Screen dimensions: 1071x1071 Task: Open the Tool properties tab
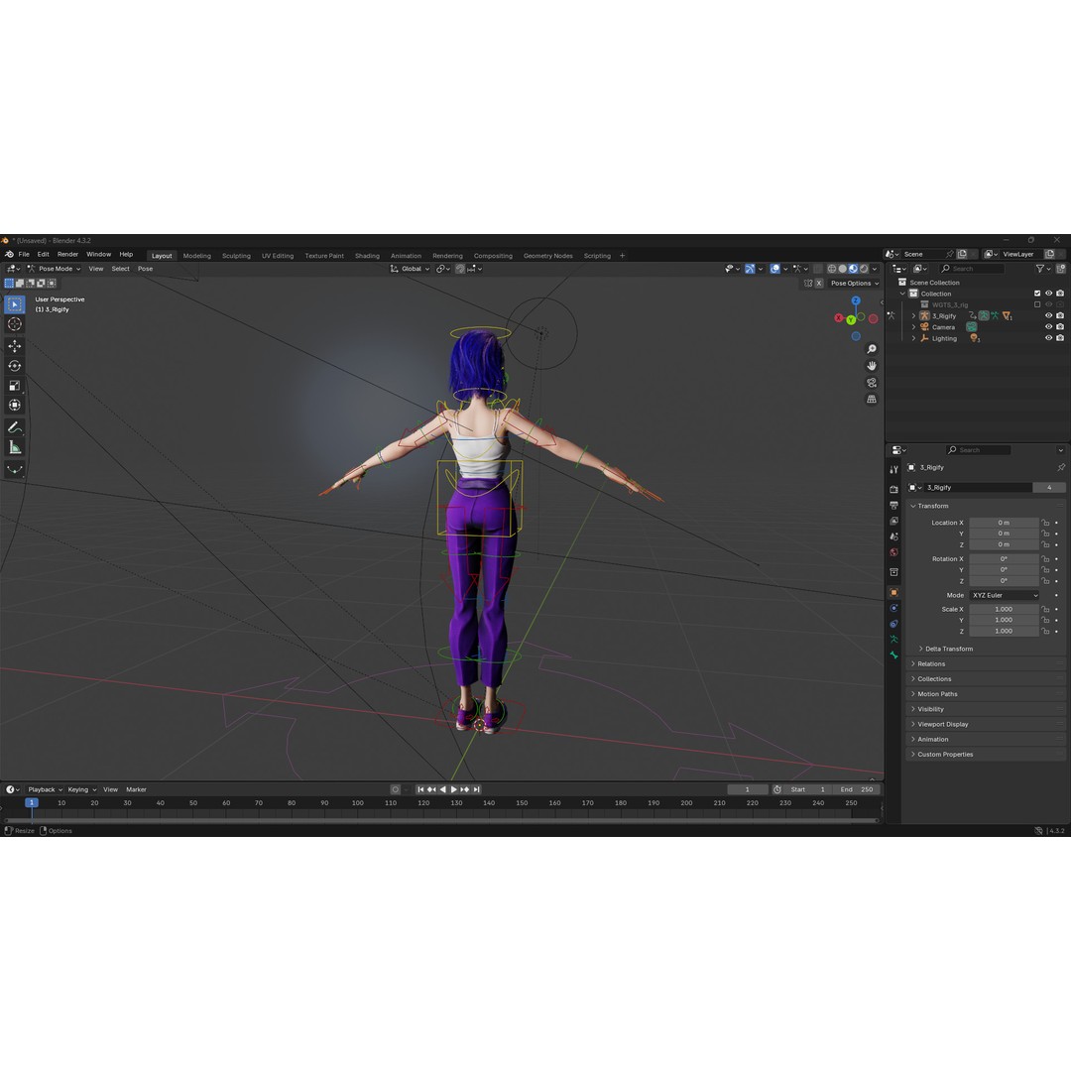pos(893,470)
